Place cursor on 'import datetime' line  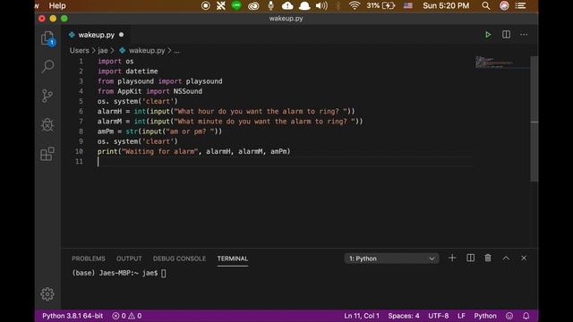(127, 72)
